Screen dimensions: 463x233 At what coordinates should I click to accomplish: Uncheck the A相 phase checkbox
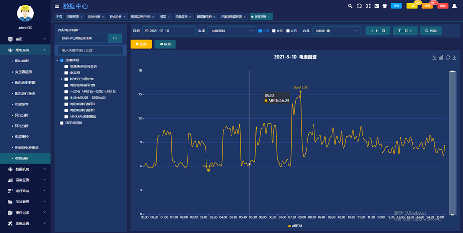click(260, 31)
